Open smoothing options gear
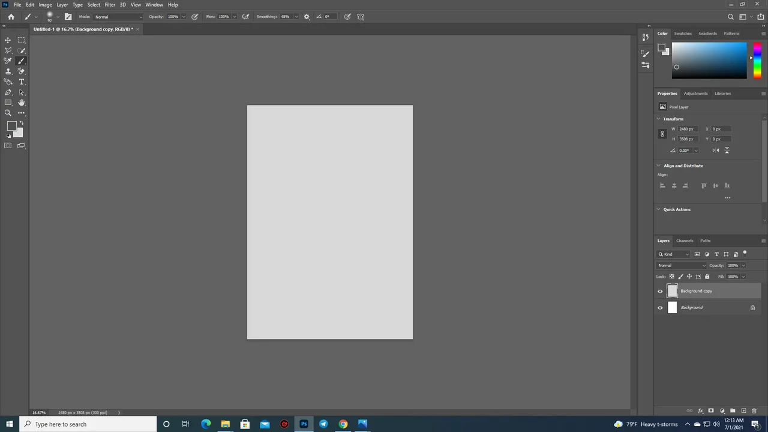Image resolution: width=768 pixels, height=432 pixels. (x=307, y=17)
